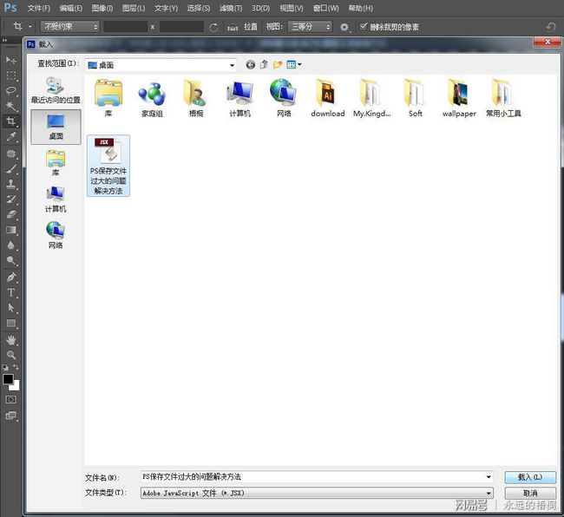Close the 载入 dialog
Viewport: 564px width, 517px height.
pyautogui.click(x=548, y=42)
